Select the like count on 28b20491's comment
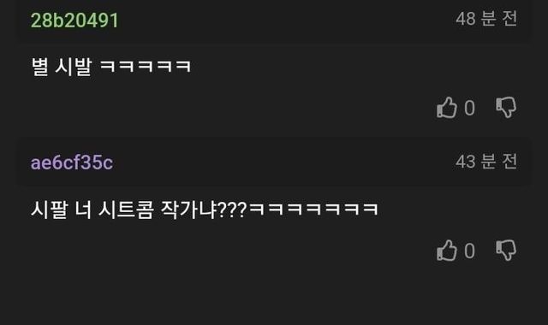Viewport: 548px width, 325px height. pos(470,108)
